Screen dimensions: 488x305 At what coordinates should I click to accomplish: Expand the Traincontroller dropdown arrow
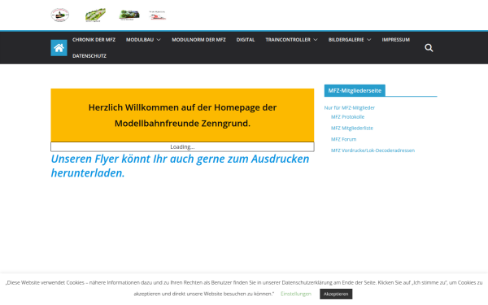316,40
